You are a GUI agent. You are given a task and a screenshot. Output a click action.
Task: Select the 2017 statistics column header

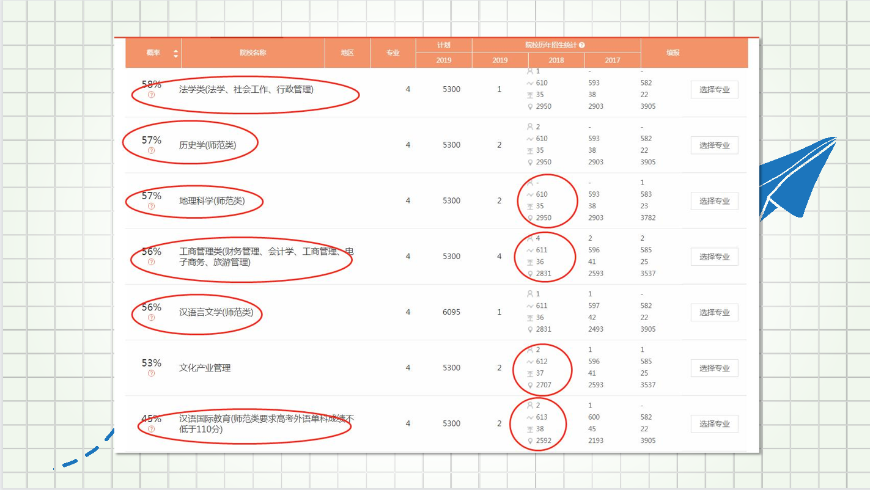click(612, 60)
